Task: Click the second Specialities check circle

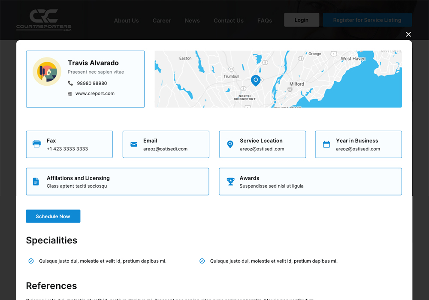Action: coord(202,261)
